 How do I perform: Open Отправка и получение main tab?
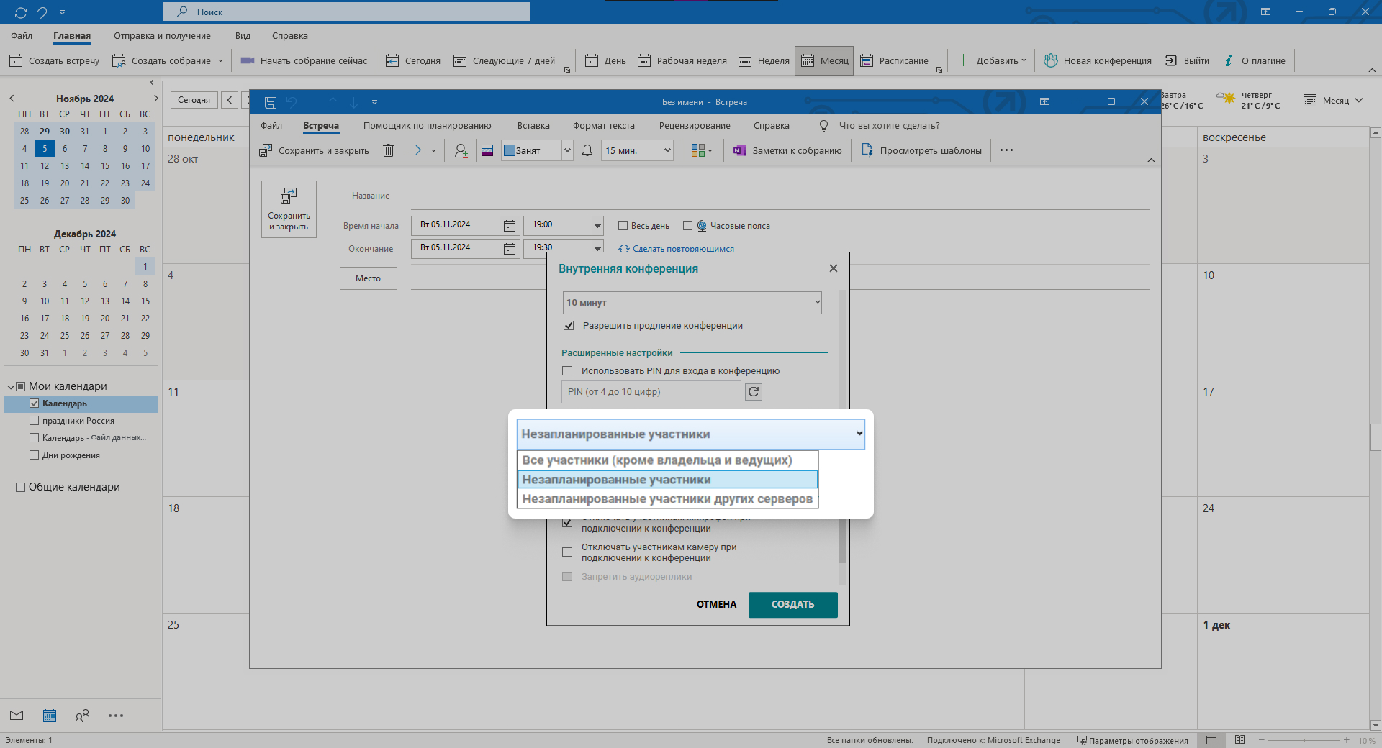coord(162,36)
